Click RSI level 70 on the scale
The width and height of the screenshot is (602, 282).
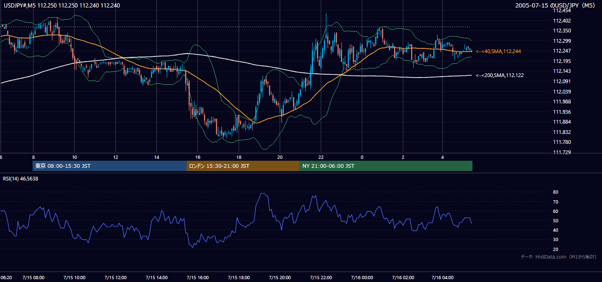[555, 202]
